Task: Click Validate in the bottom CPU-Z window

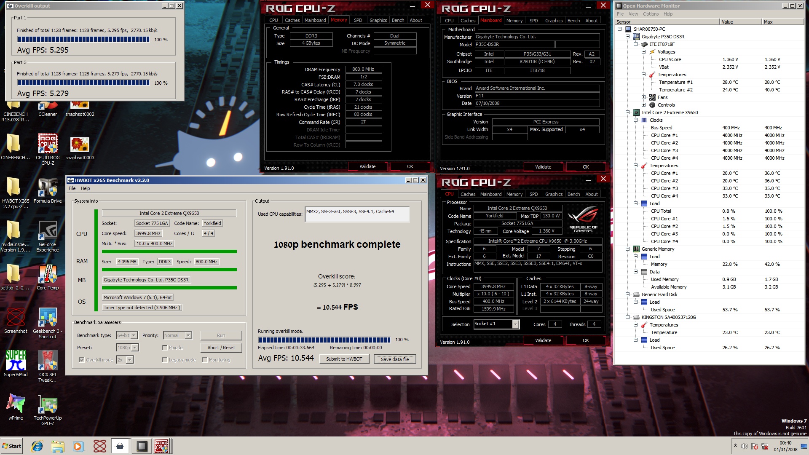Action: coord(543,340)
